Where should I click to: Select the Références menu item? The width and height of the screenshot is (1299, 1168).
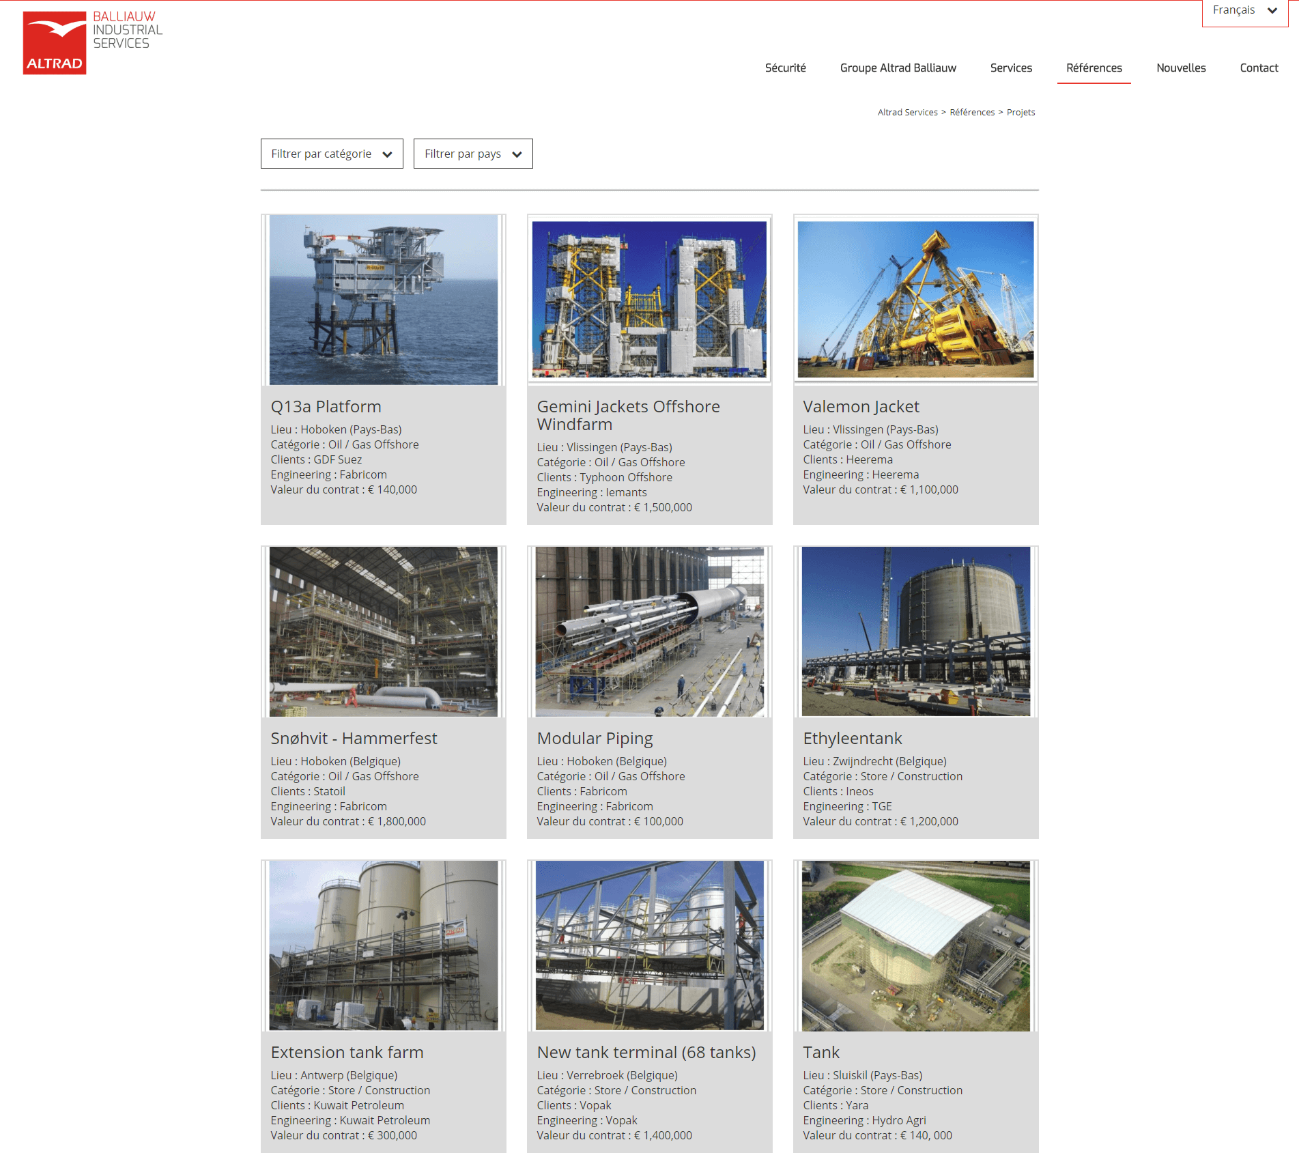tap(1094, 68)
